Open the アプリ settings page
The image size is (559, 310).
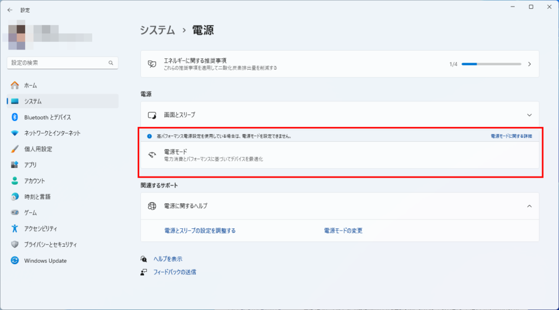pyautogui.click(x=63, y=165)
